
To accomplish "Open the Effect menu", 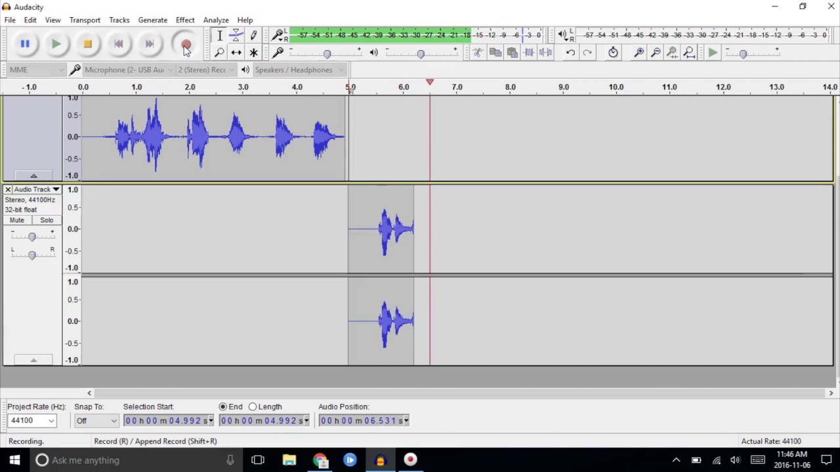I will (185, 20).
